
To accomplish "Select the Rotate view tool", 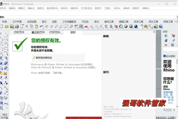I will tap(52, 26).
